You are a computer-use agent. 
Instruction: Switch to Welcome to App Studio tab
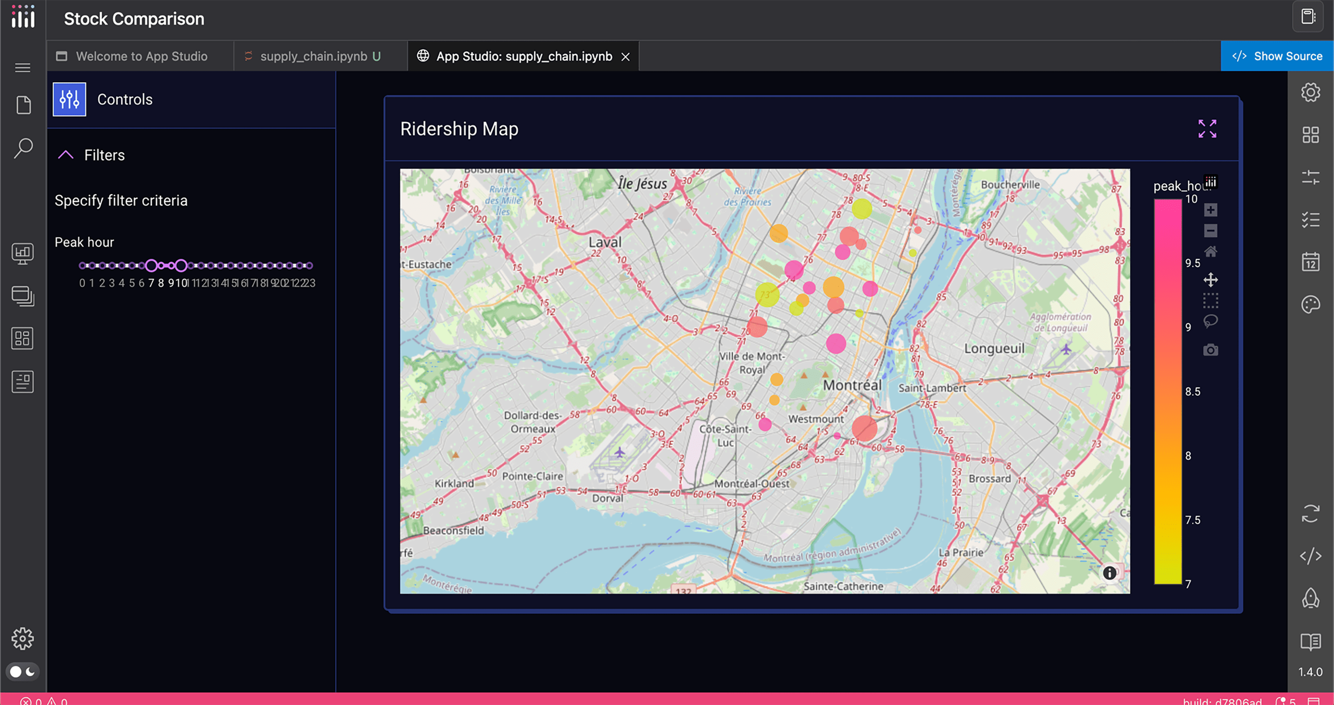click(x=142, y=56)
